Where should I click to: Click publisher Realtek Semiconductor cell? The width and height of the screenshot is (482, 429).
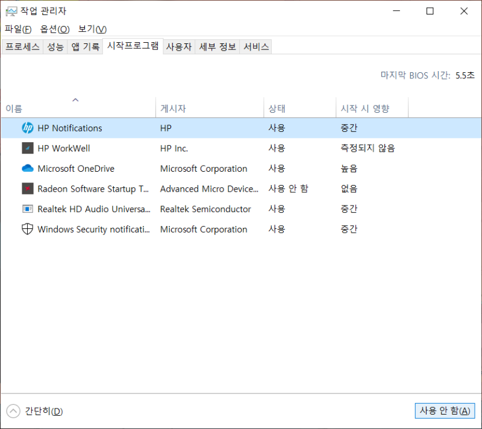205,209
